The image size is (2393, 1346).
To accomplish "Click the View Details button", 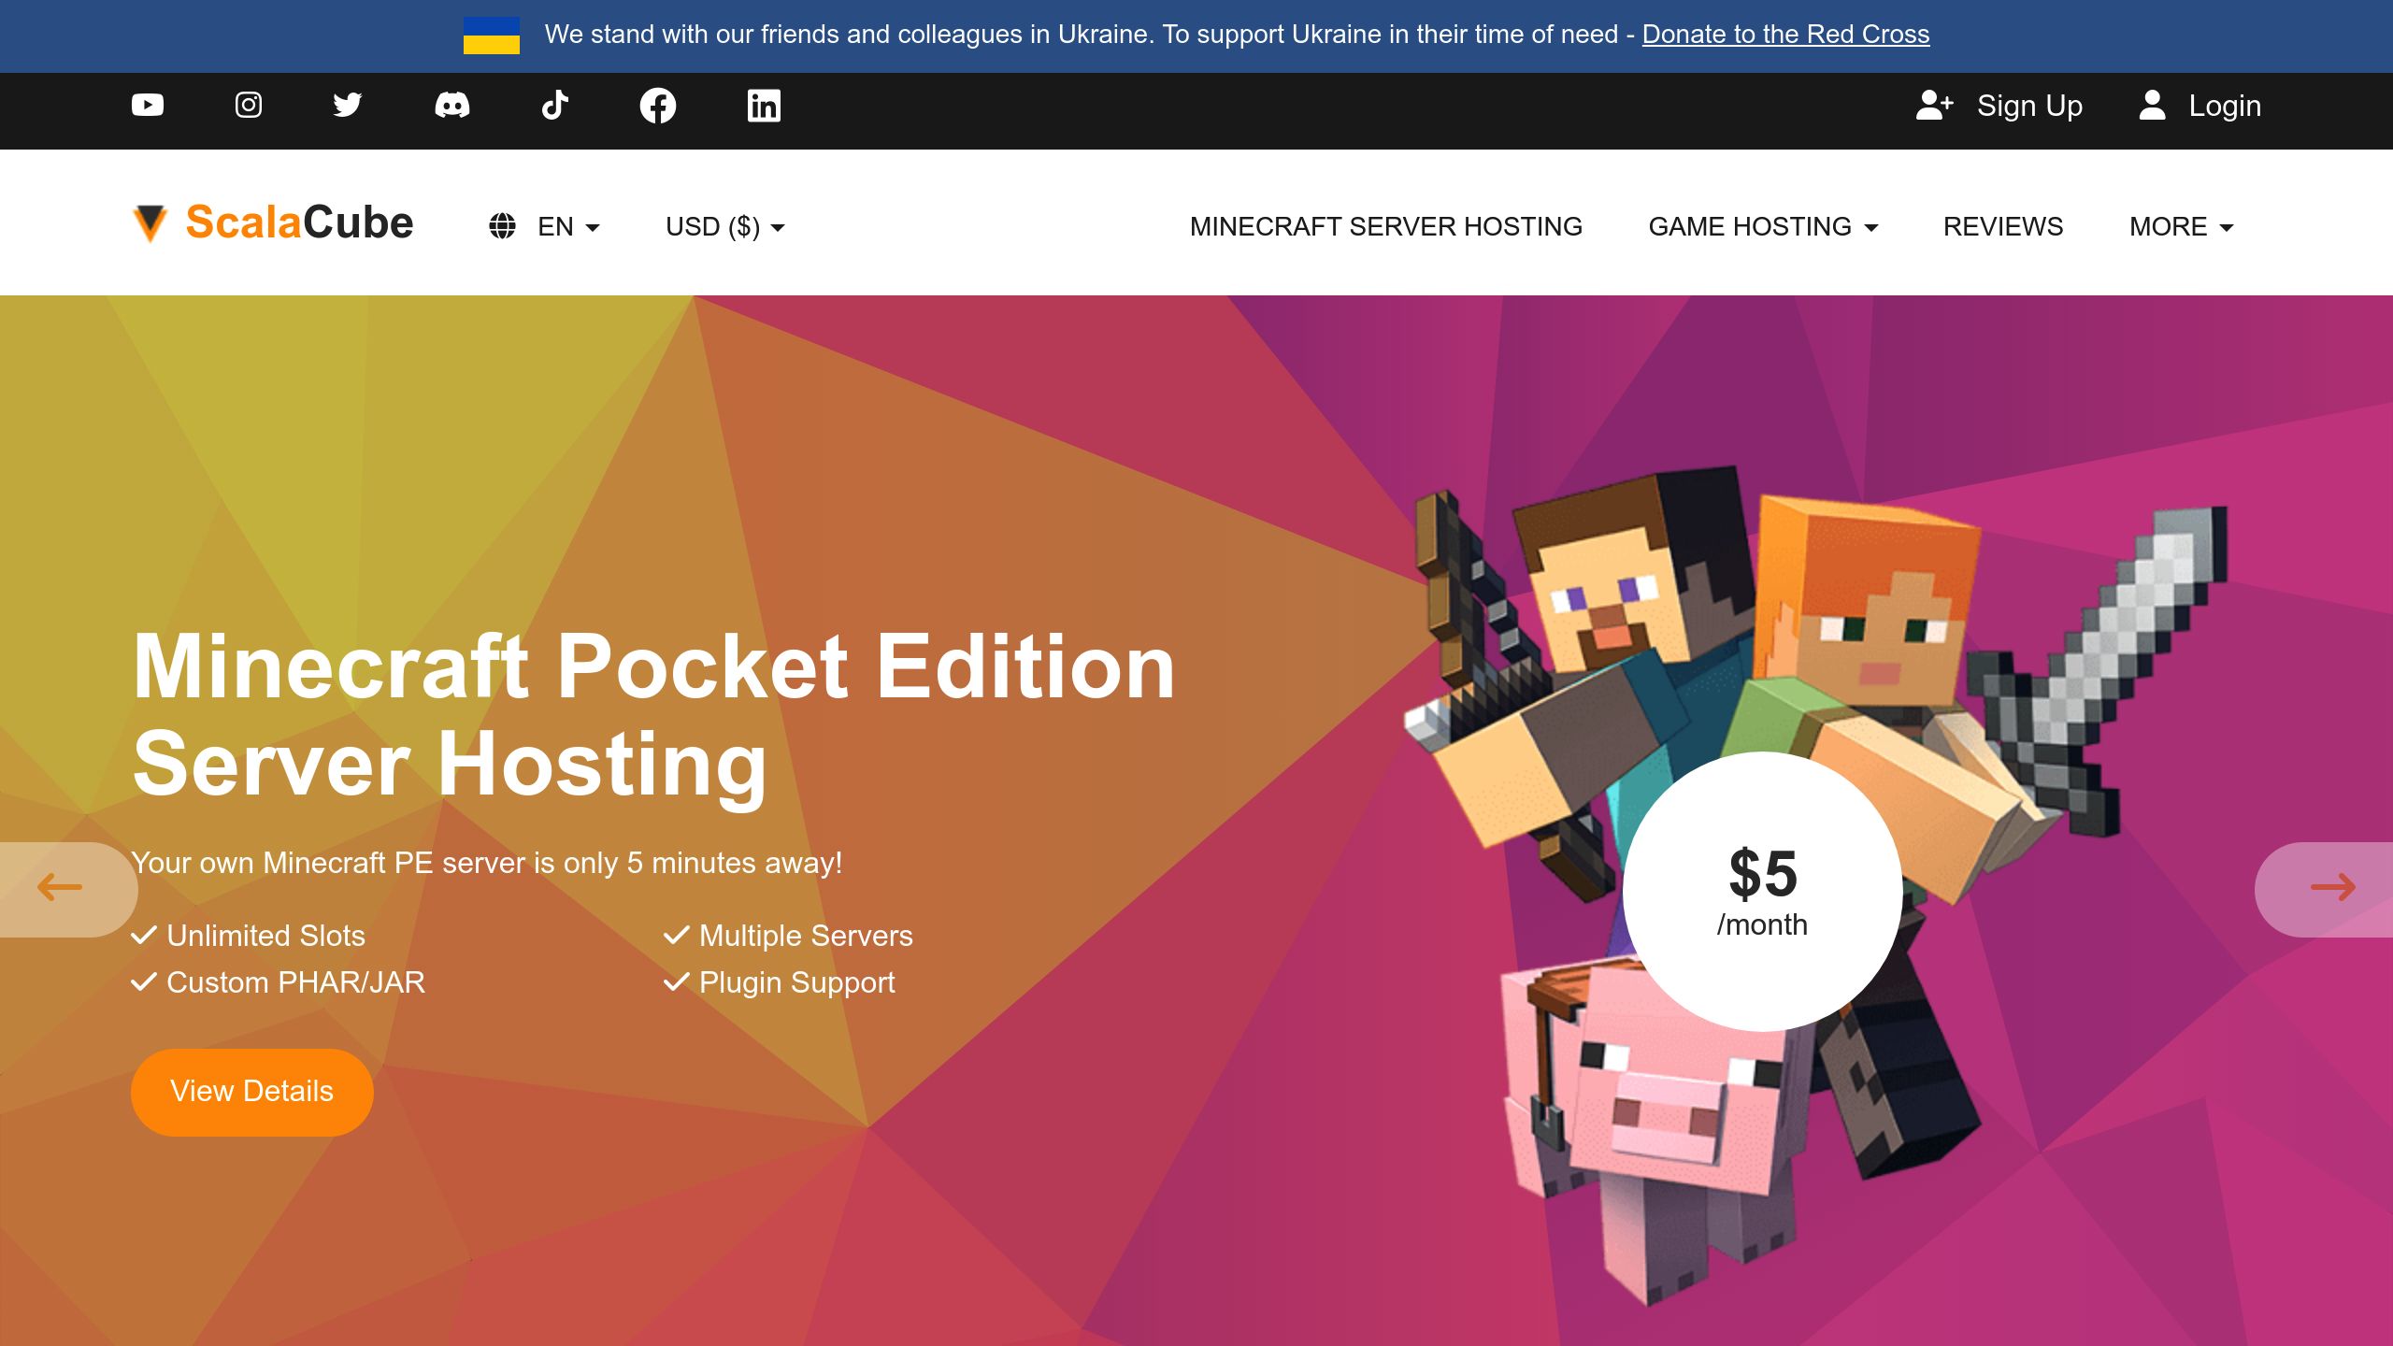I will coord(251,1092).
